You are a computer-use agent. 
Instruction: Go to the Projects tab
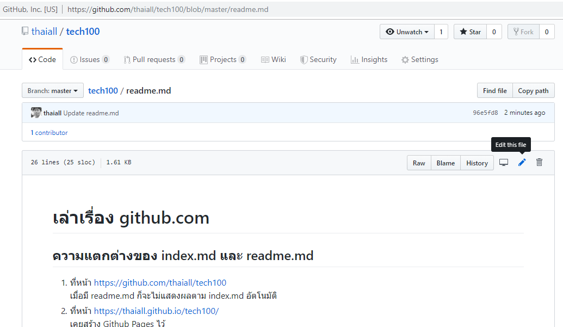[x=222, y=60]
